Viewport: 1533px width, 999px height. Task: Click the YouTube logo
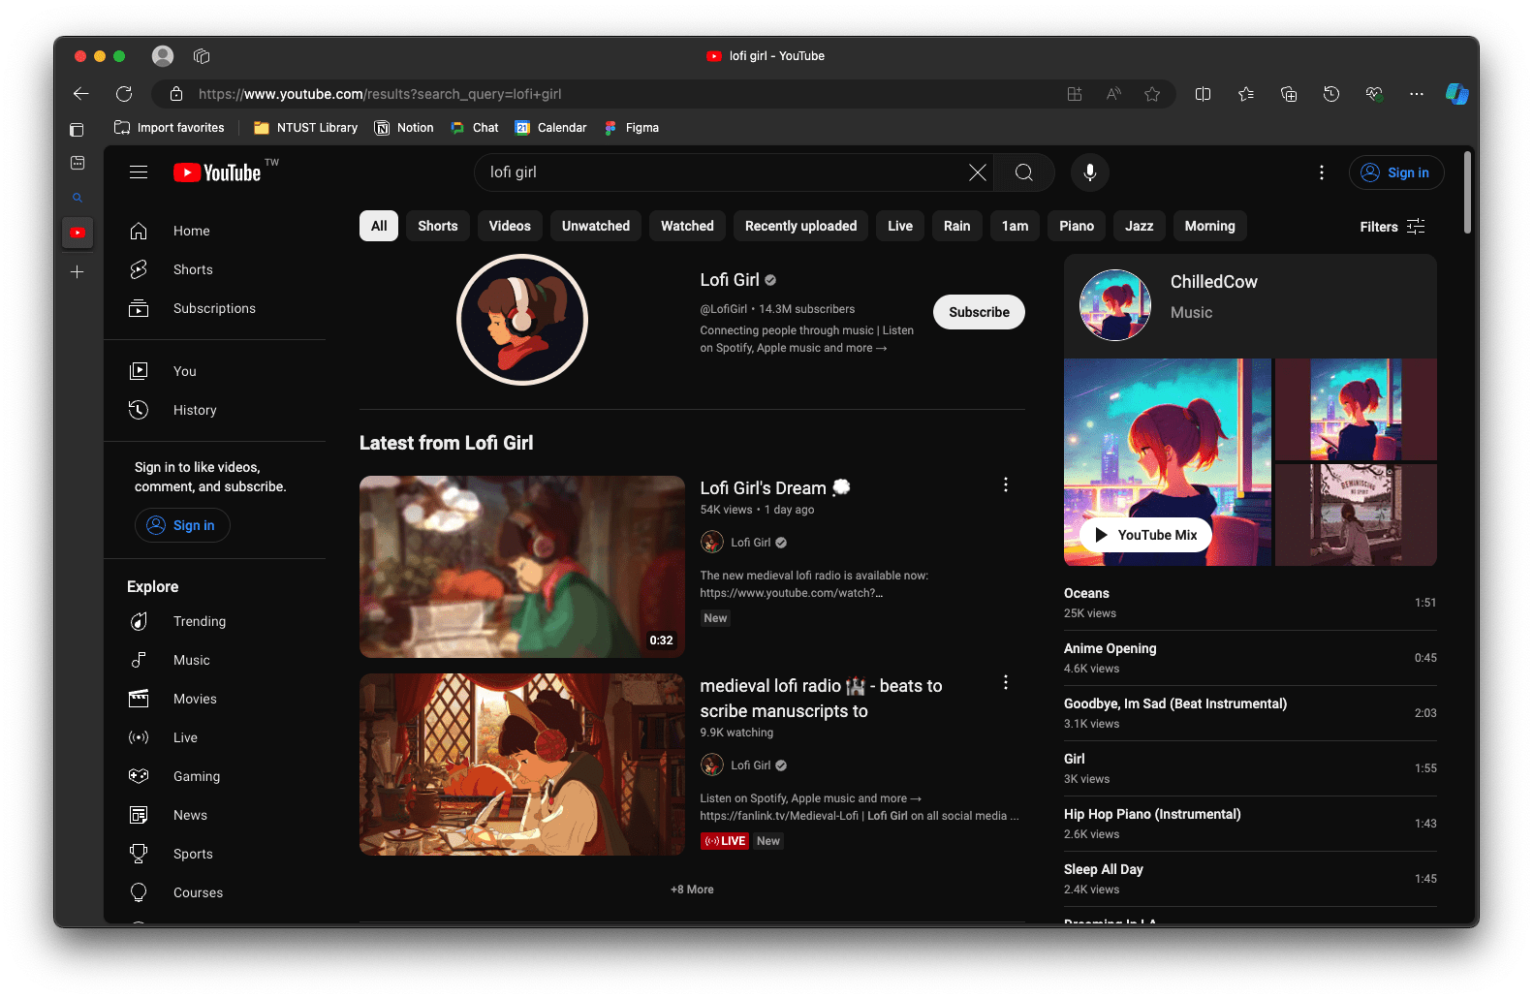[x=218, y=172]
